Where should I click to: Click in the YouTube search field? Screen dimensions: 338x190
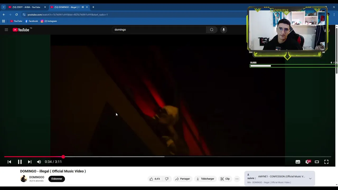(x=159, y=30)
